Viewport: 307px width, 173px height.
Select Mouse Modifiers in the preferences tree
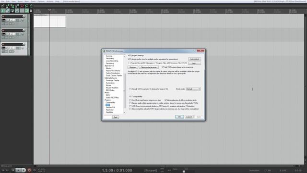click(112, 87)
